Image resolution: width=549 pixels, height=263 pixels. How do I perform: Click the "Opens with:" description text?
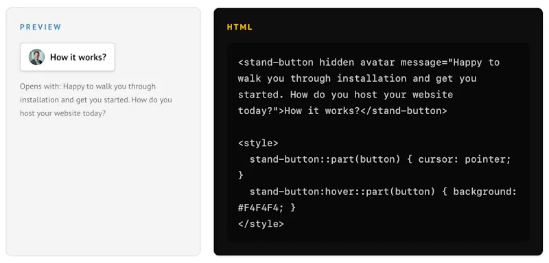pos(96,100)
